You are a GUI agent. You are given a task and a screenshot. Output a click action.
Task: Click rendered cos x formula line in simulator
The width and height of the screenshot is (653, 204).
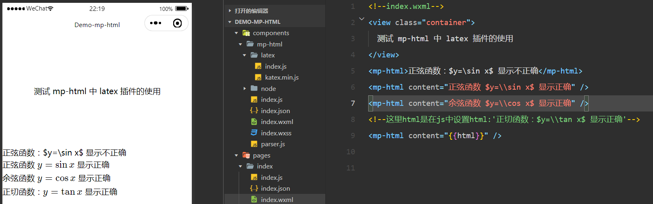click(x=57, y=178)
